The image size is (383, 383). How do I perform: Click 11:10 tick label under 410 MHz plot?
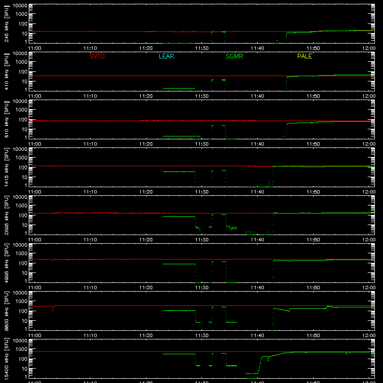click(x=90, y=96)
